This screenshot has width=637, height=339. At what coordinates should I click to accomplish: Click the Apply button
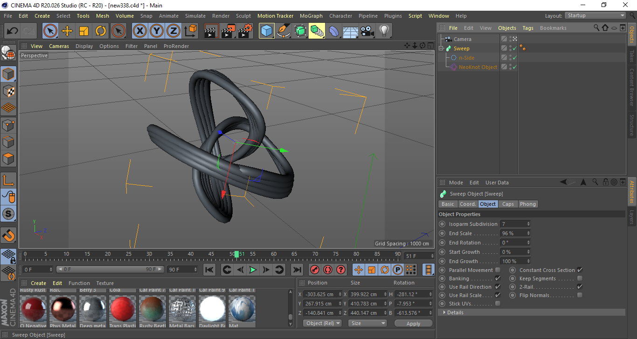(x=413, y=323)
